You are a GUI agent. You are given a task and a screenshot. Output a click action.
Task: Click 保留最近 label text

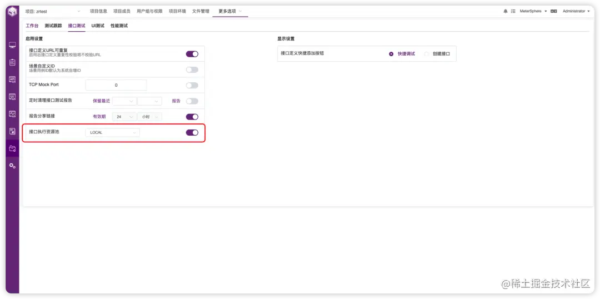[102, 101]
